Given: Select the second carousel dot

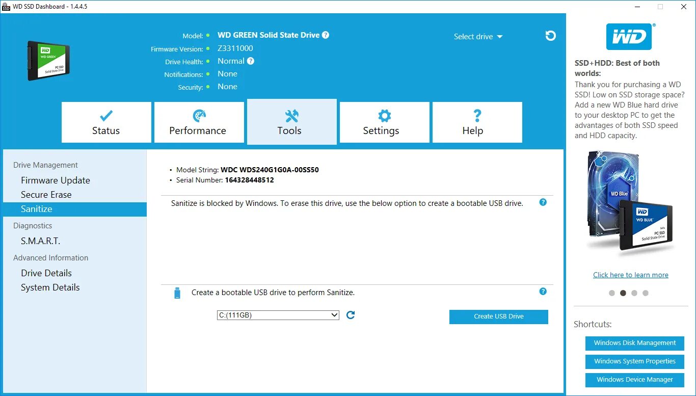Looking at the screenshot, I should point(623,293).
